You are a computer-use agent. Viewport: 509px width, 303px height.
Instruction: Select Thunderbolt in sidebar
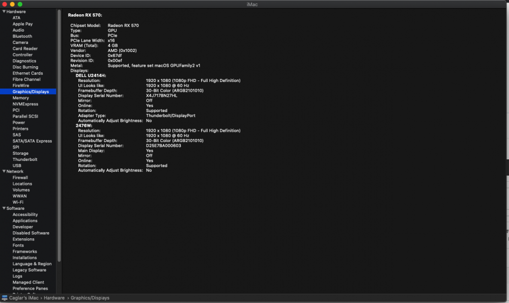click(24, 159)
